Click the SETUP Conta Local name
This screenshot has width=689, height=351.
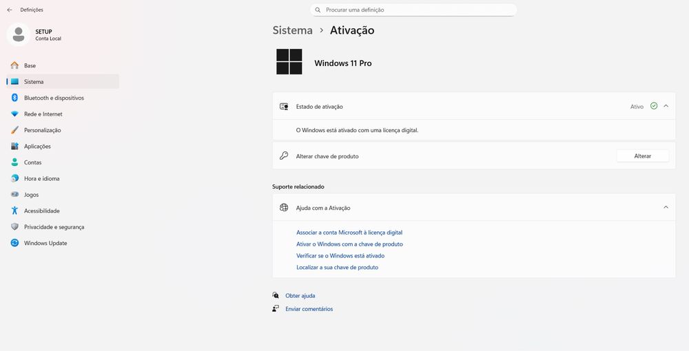point(48,34)
